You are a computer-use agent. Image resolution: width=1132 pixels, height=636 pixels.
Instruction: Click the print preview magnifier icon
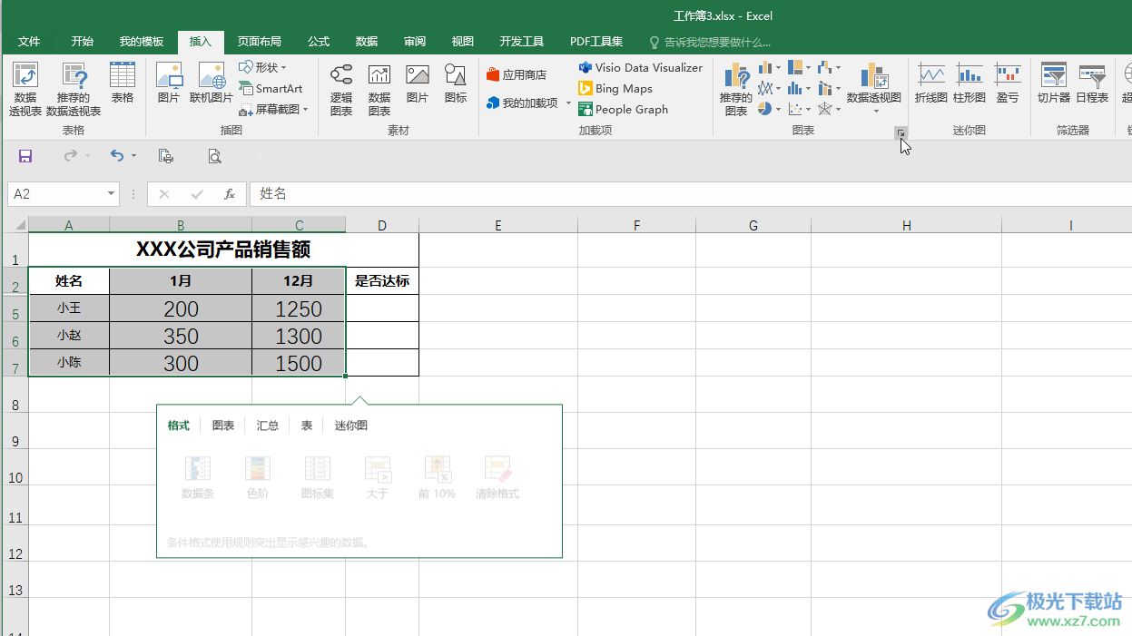click(x=215, y=156)
